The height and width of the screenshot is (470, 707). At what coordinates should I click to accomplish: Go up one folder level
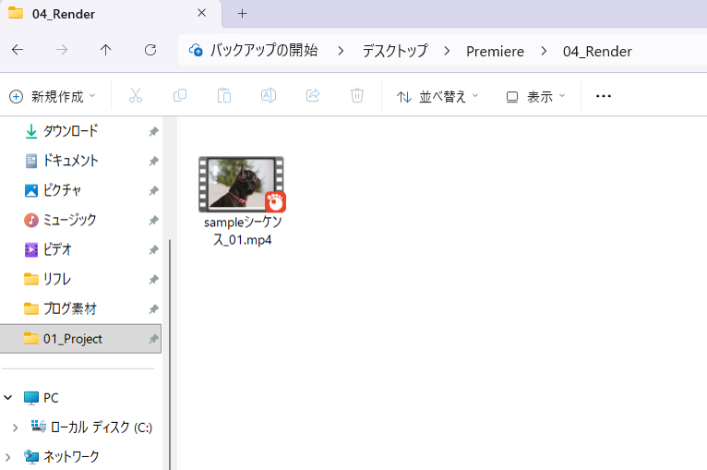click(x=106, y=51)
